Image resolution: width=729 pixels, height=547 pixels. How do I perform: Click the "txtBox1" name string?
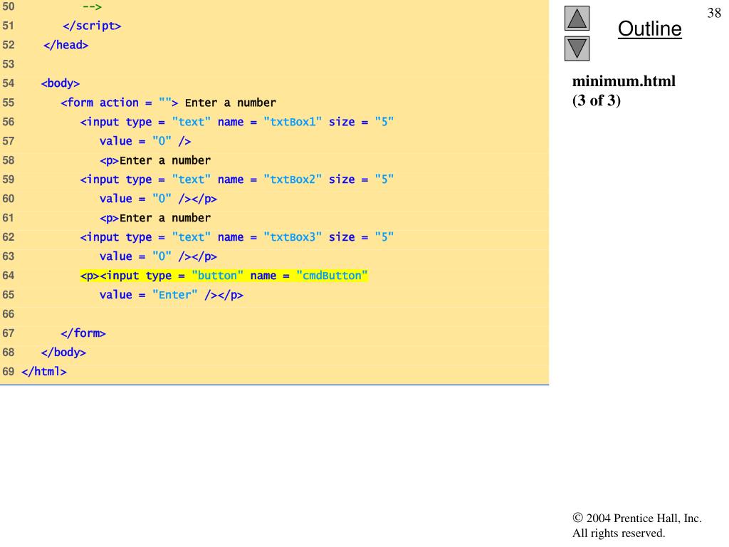tap(293, 122)
